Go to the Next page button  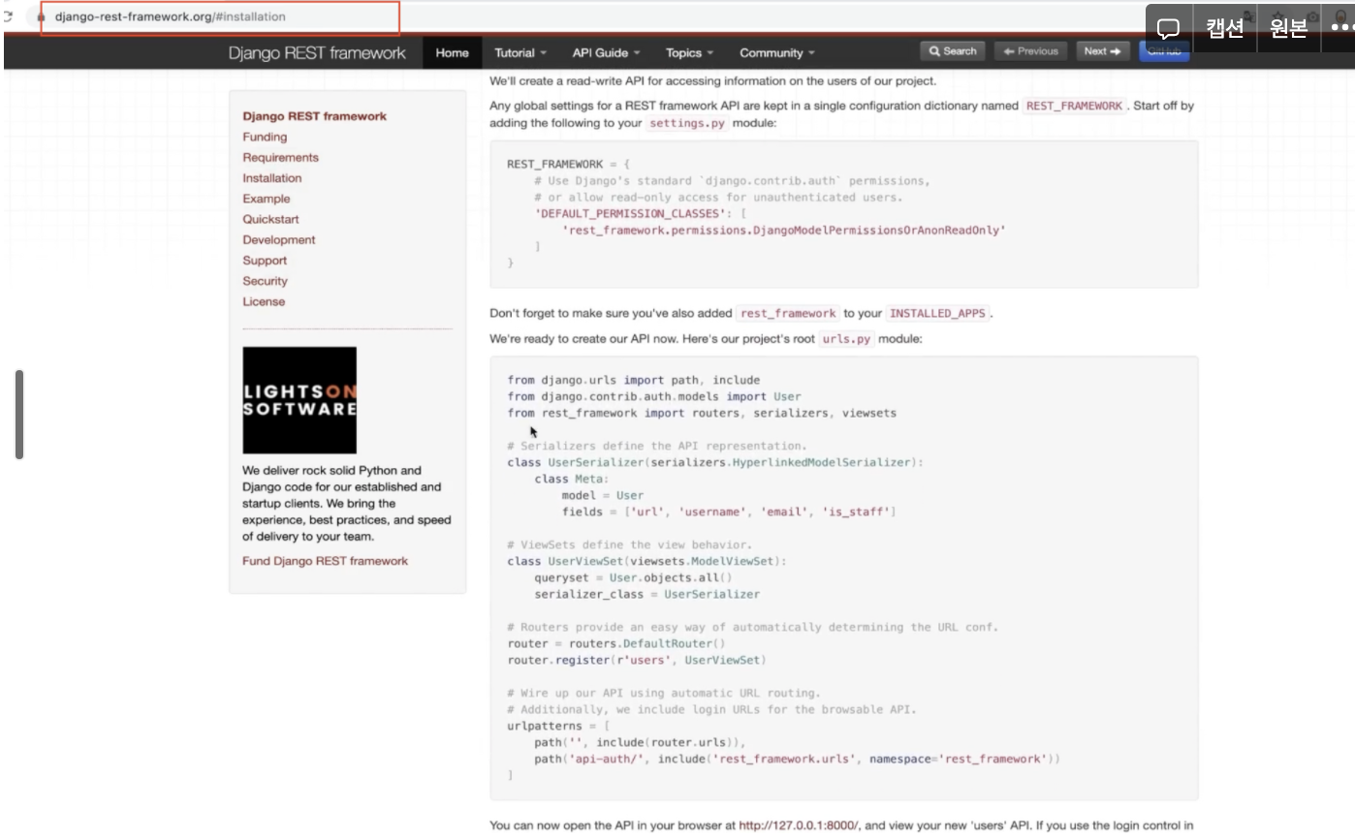click(x=1102, y=51)
